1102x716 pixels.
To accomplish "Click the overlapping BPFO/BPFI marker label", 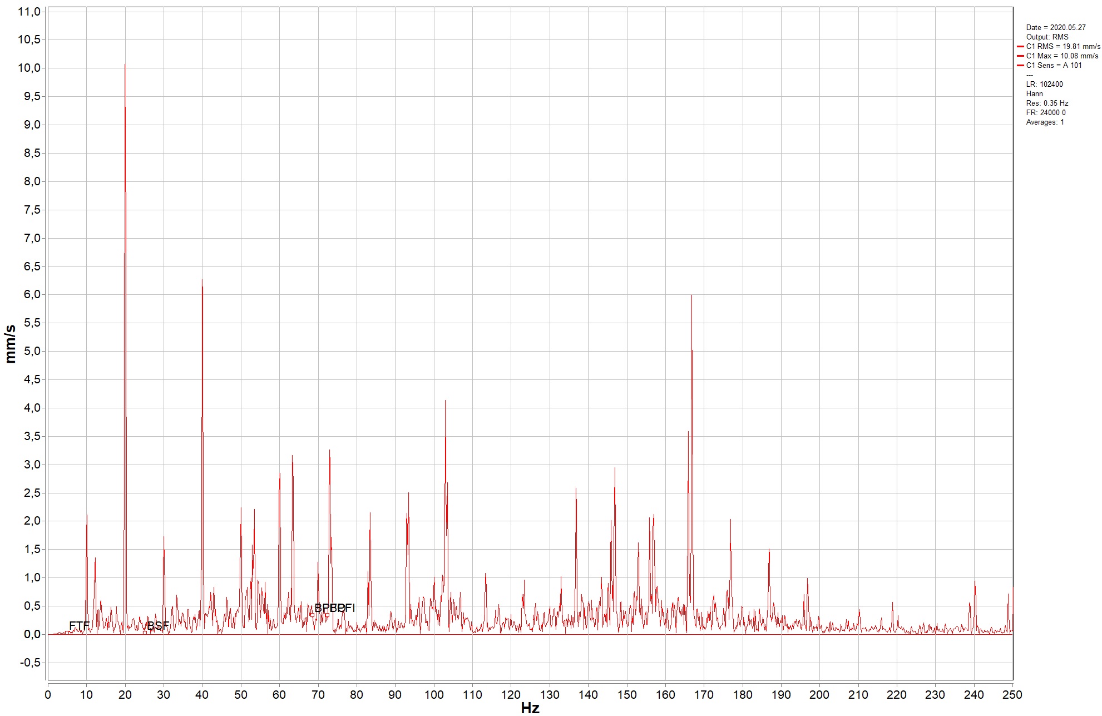I will [335, 608].
